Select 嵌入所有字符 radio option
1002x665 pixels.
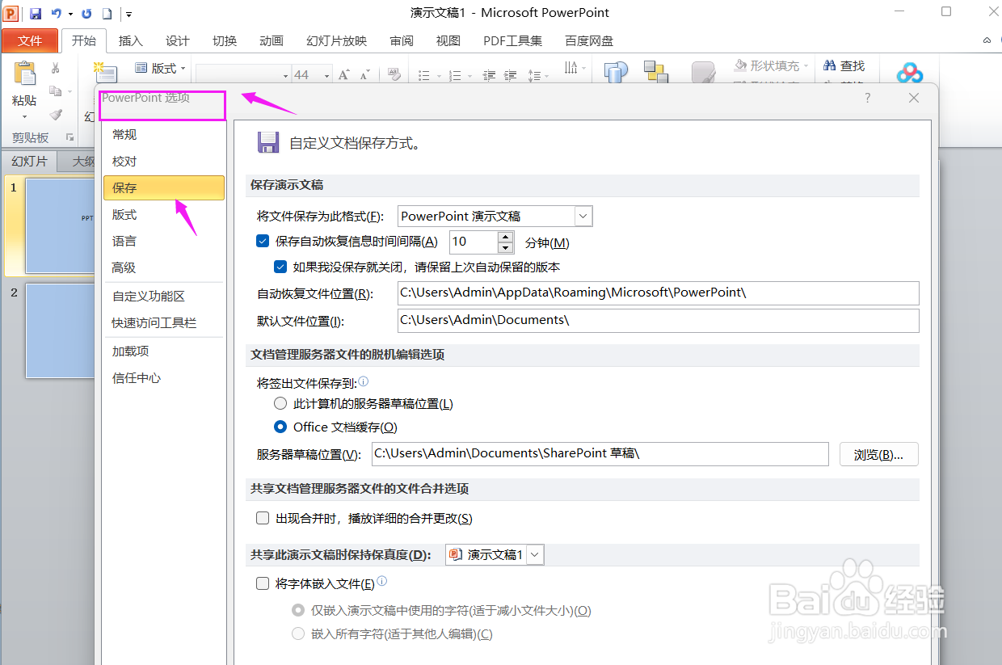click(298, 633)
